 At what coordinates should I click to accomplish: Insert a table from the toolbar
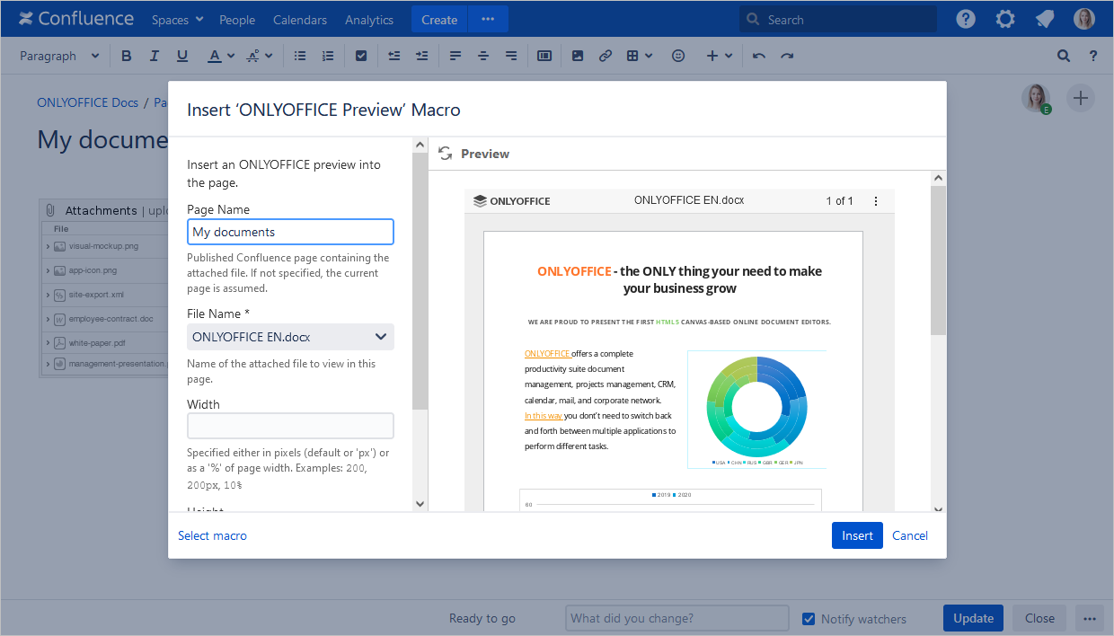click(634, 55)
